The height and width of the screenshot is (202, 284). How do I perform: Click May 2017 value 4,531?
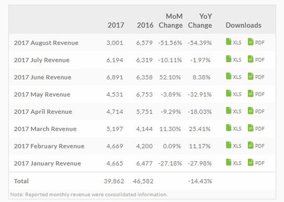tap(115, 94)
